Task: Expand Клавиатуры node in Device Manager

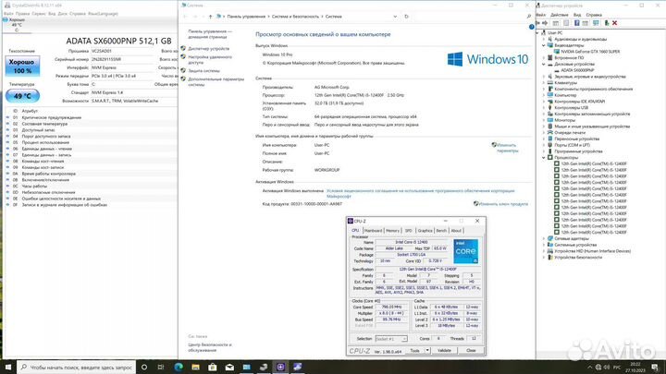Action: [544, 83]
